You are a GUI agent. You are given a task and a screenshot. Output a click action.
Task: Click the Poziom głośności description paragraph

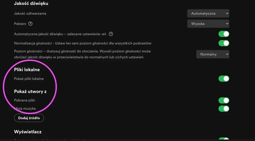pyautogui.click(x=82, y=54)
